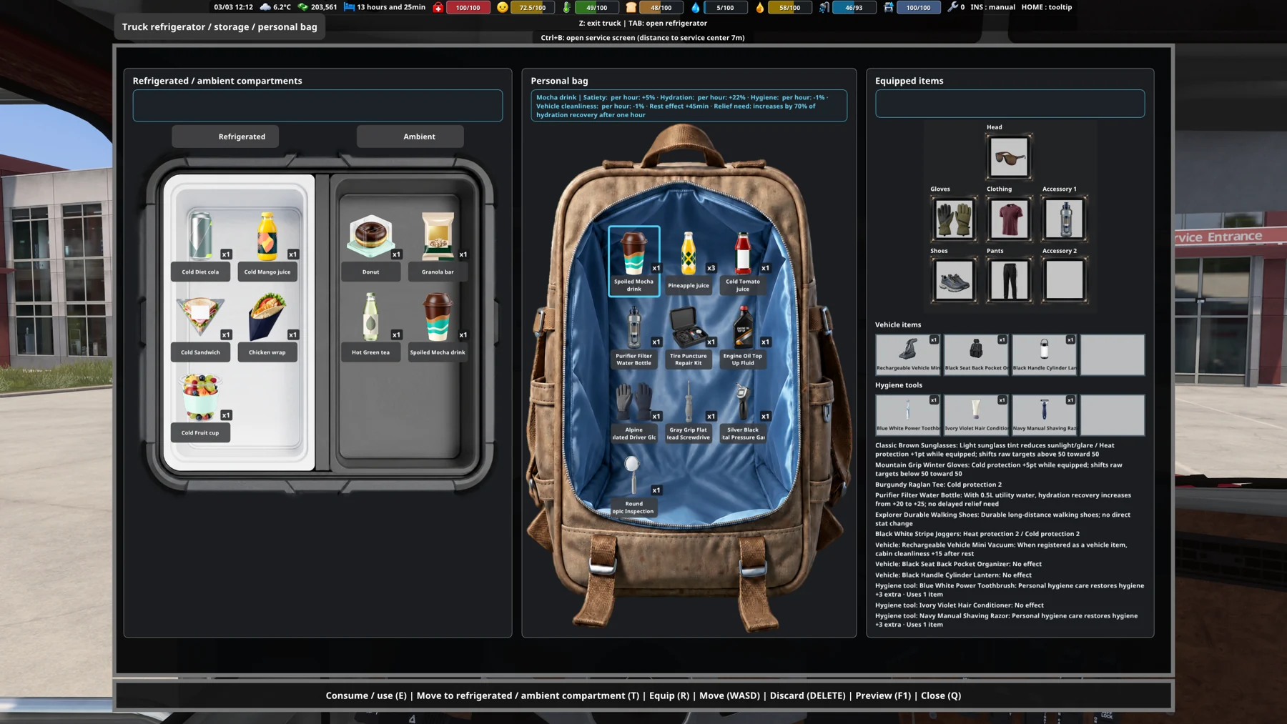
Task: Select Spoiled Mocha drink in personal bag
Action: 634,261
